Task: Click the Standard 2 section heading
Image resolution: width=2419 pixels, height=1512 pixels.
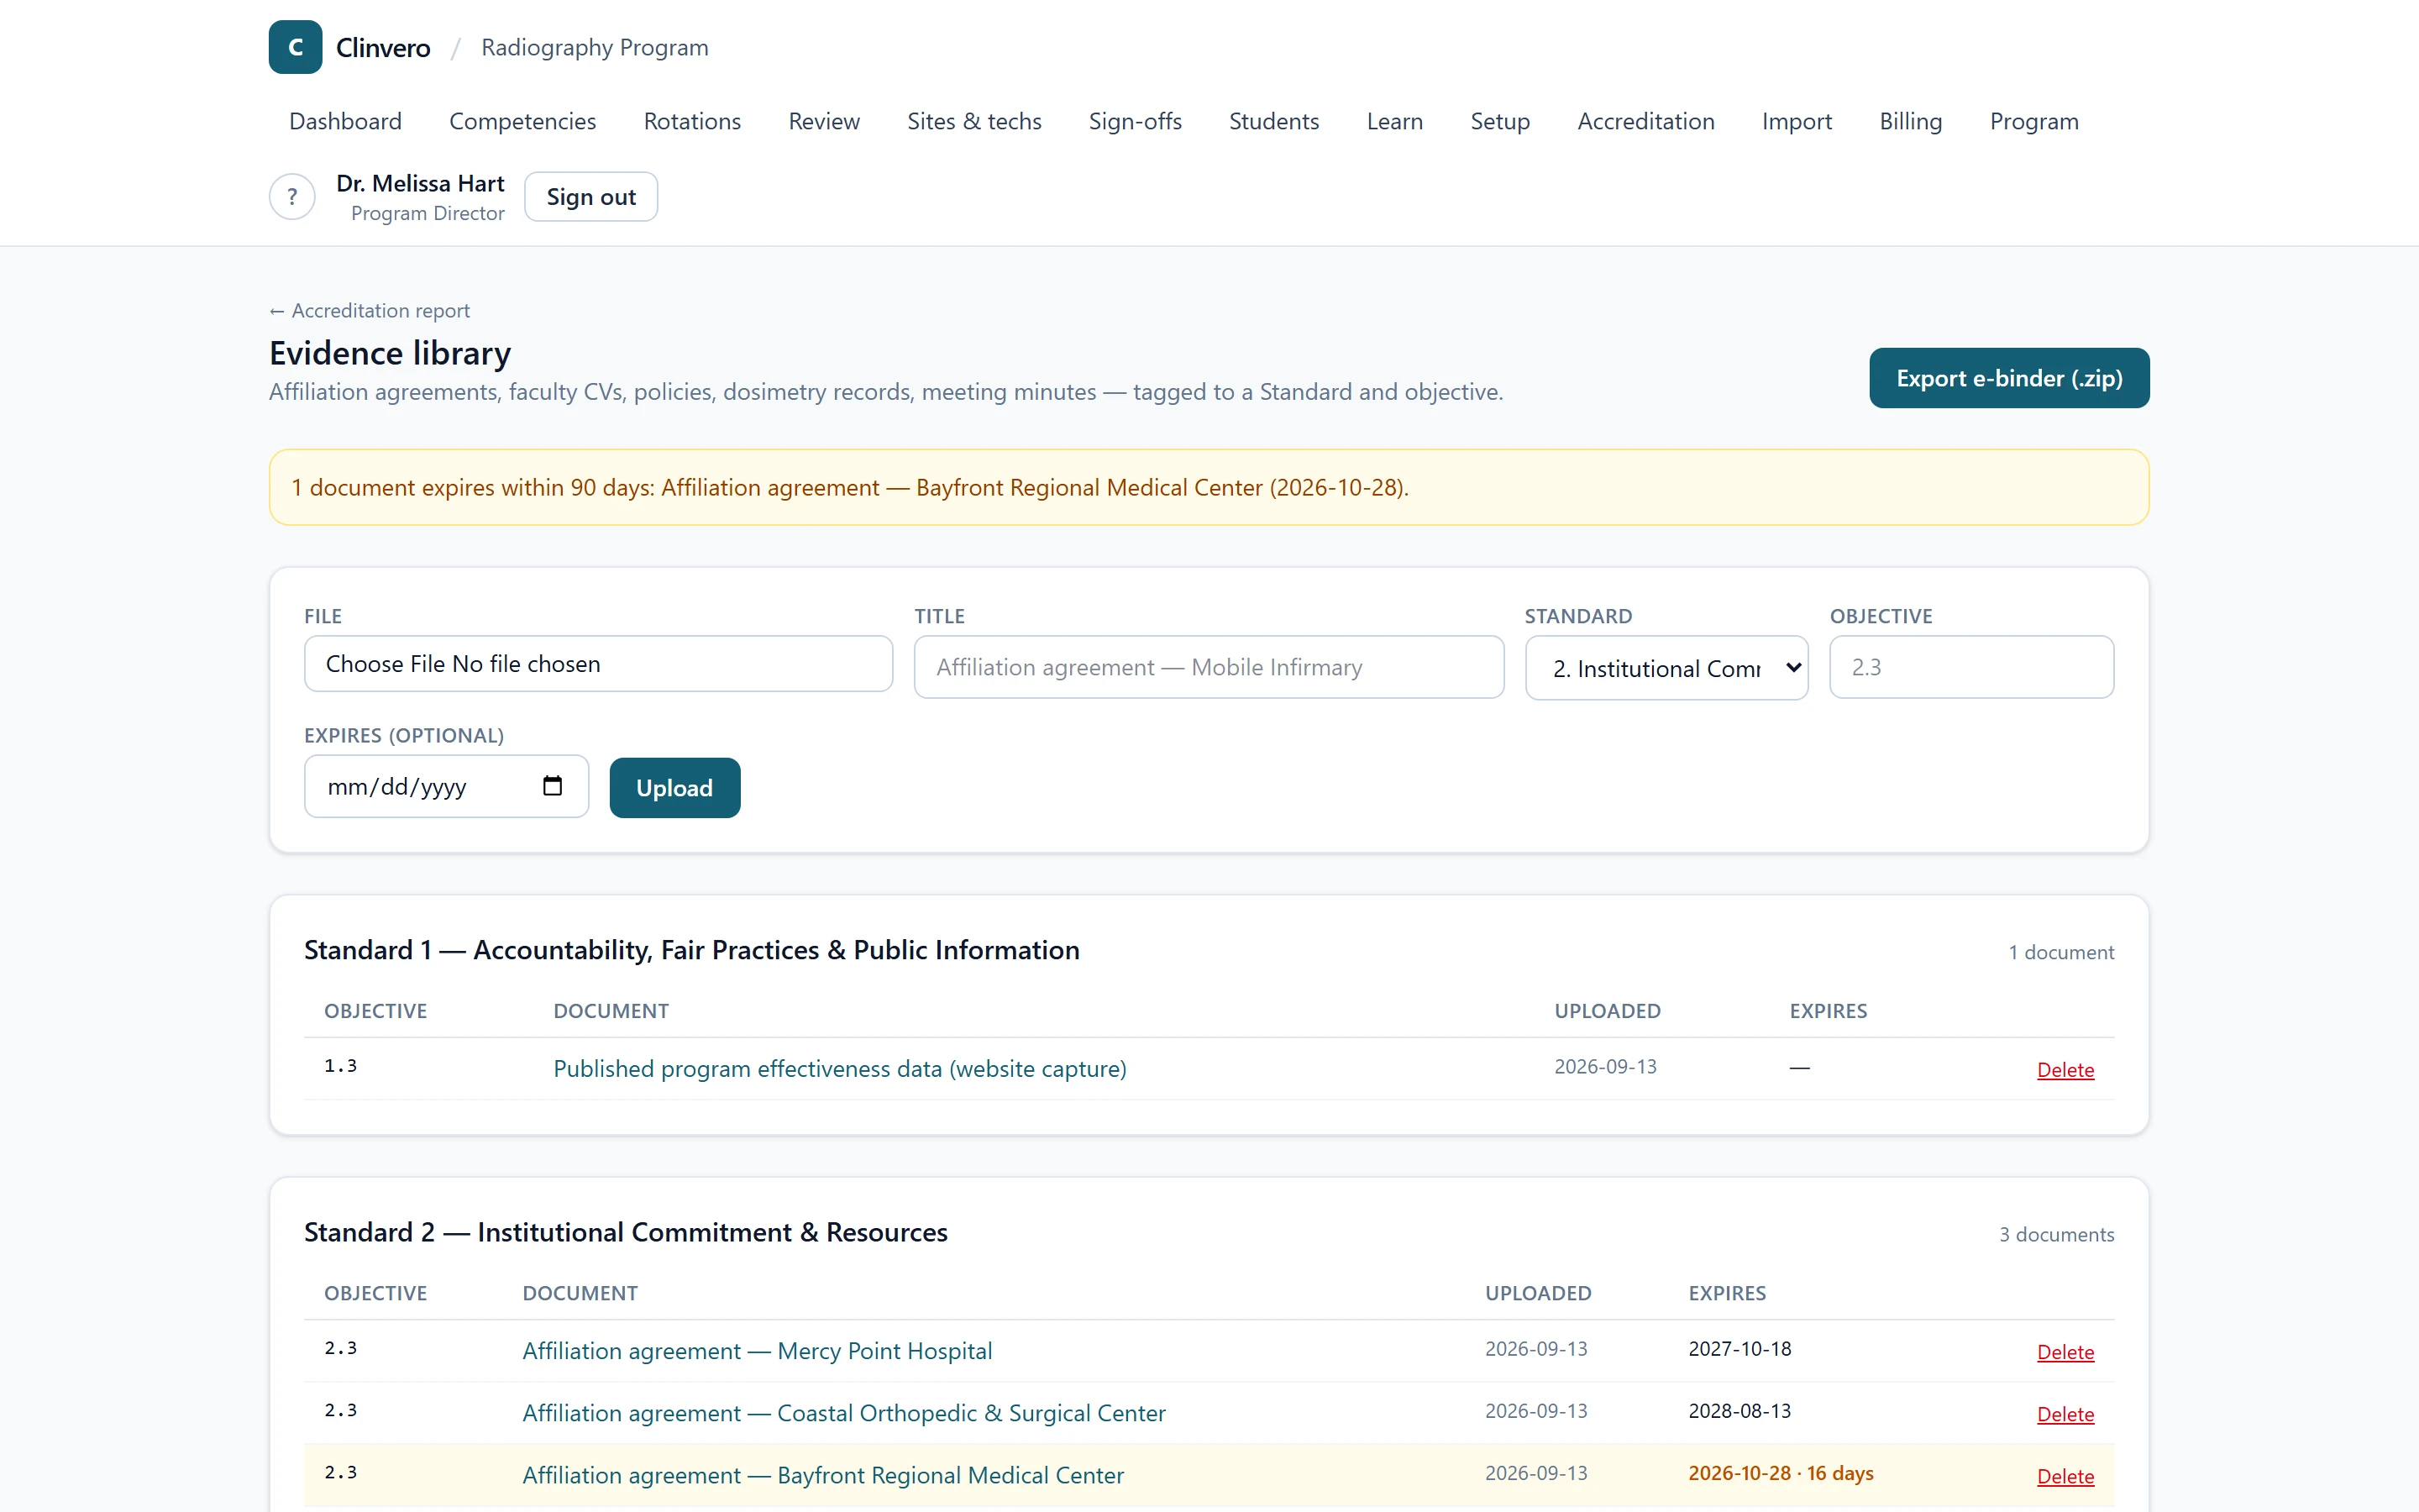Action: pos(626,1232)
